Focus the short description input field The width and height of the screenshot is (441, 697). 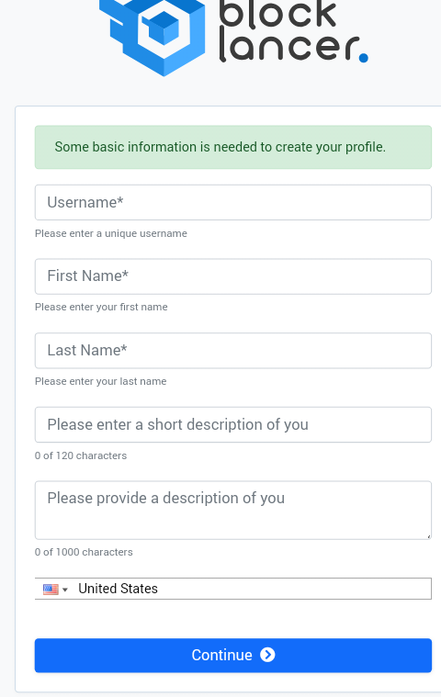233,424
